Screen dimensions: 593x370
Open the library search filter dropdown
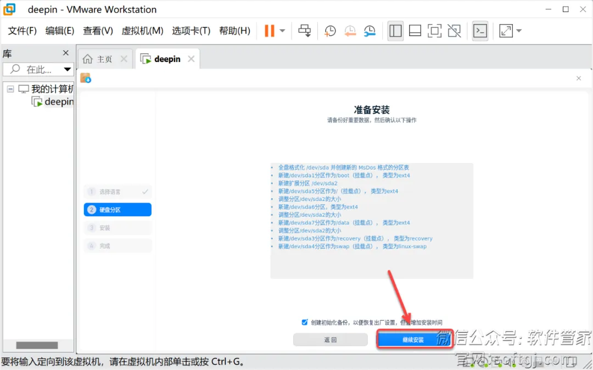point(68,70)
